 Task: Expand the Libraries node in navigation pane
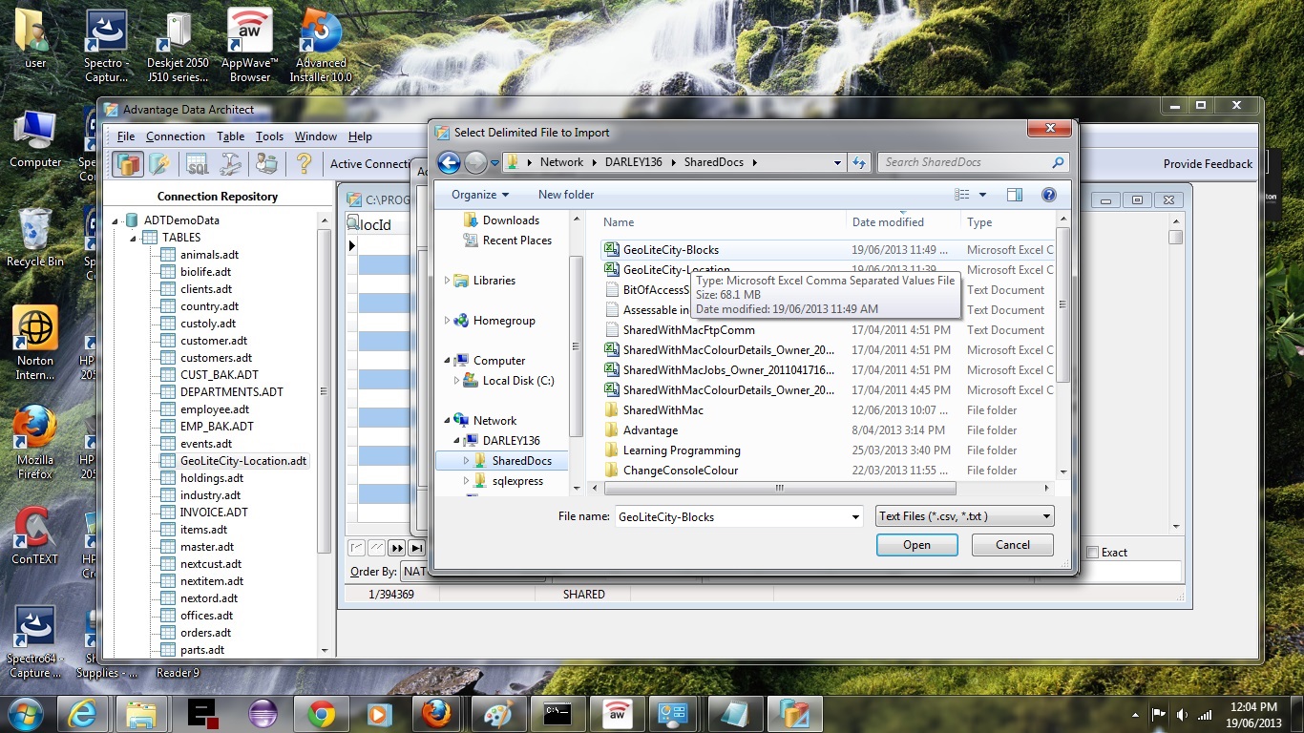click(447, 281)
